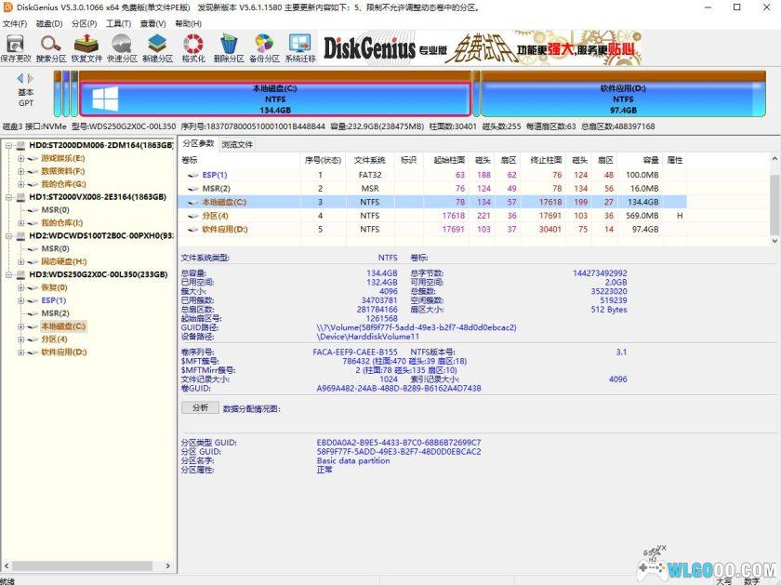Image resolution: width=781 pixels, height=585 pixels.
Task: Click the 分析 analysis button
Action: pyautogui.click(x=200, y=406)
